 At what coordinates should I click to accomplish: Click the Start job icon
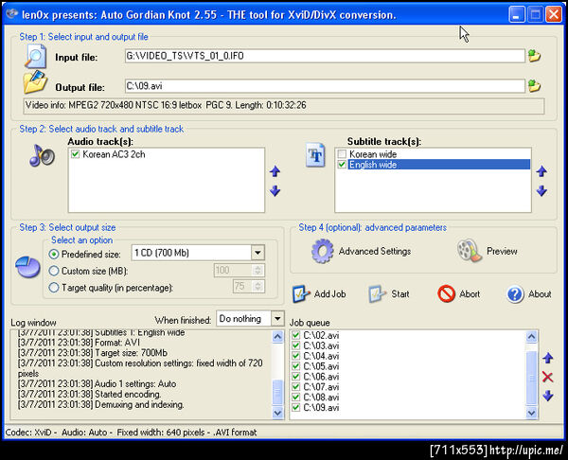pyautogui.click(x=377, y=293)
